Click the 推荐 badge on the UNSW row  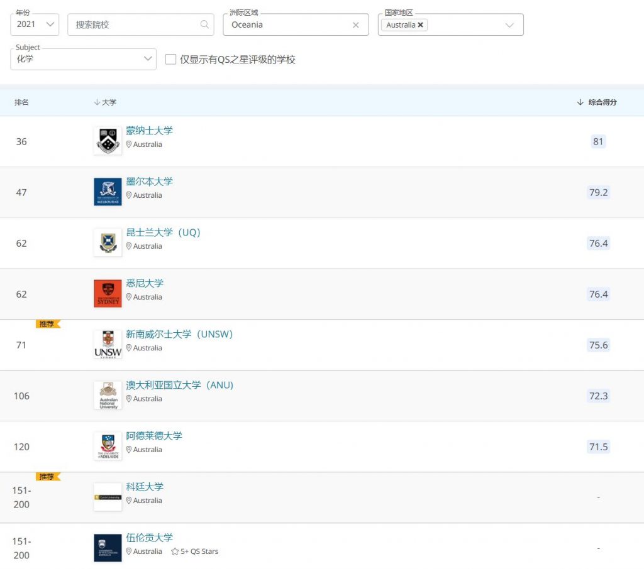pos(48,324)
